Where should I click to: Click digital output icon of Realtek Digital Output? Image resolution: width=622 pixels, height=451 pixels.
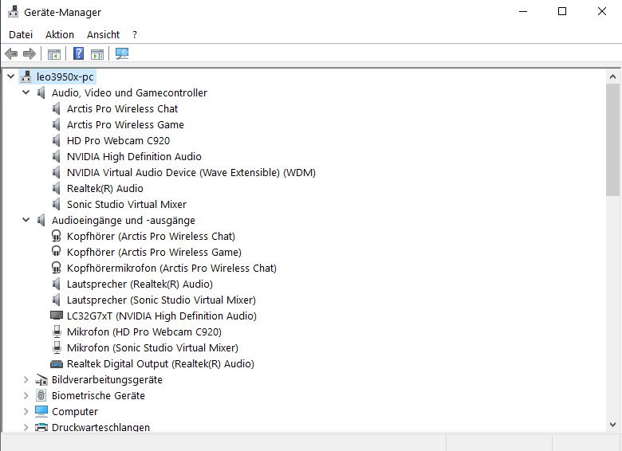point(57,364)
